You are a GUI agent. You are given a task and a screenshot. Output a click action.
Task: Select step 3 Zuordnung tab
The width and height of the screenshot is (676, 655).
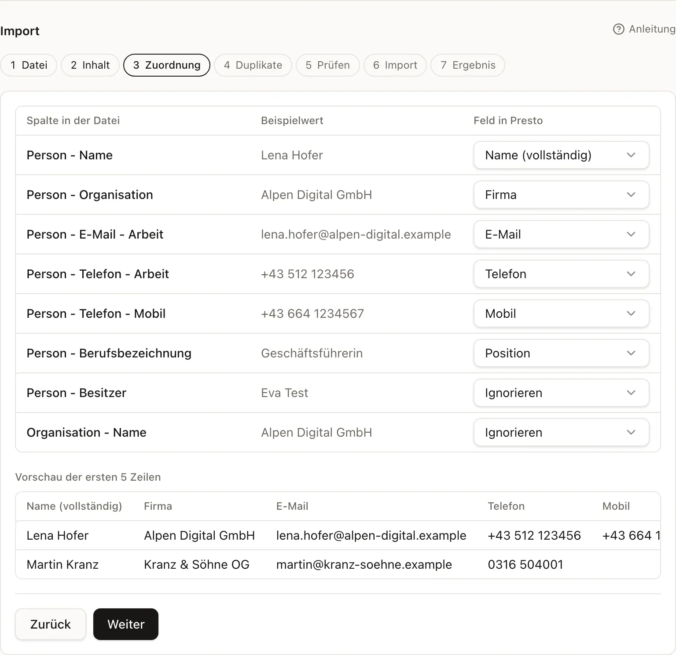pos(167,65)
